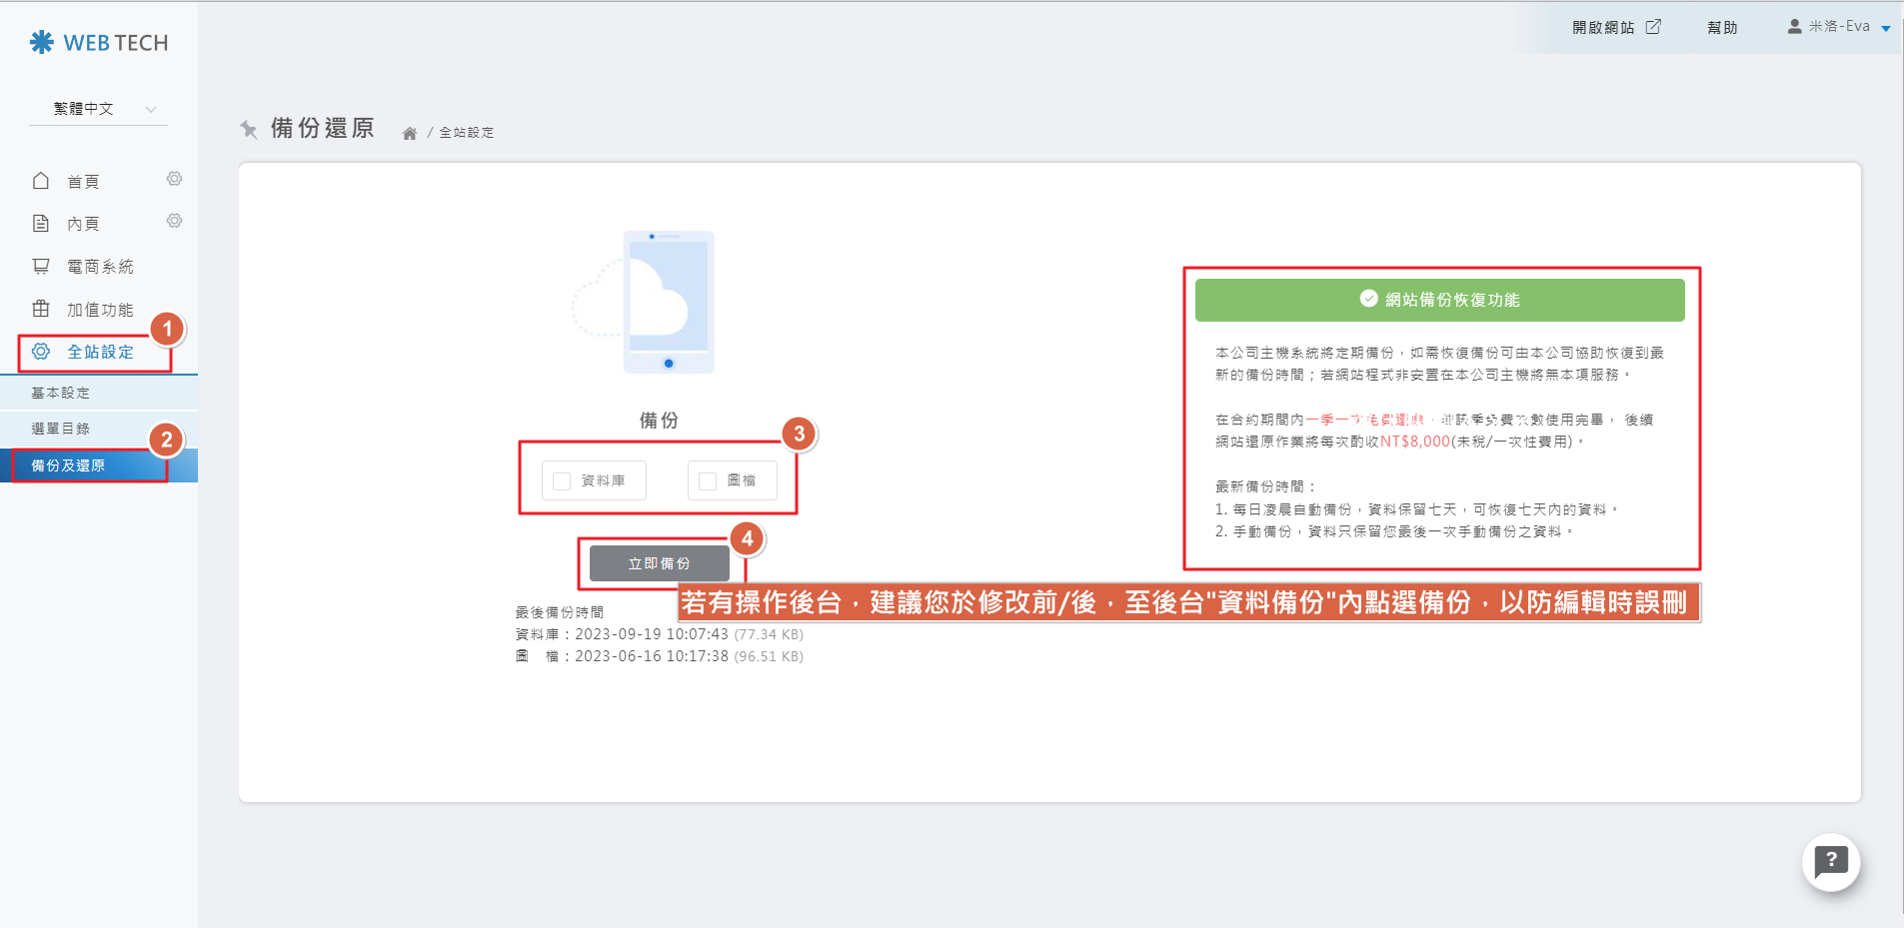
Task: Click the gear icon beside 首頁
Action: tap(174, 179)
